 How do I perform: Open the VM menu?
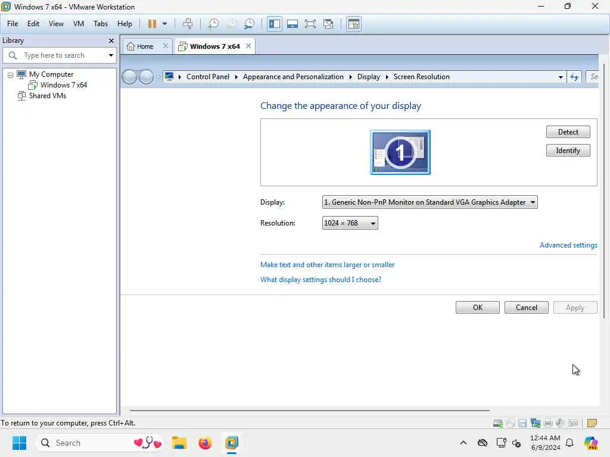79,24
